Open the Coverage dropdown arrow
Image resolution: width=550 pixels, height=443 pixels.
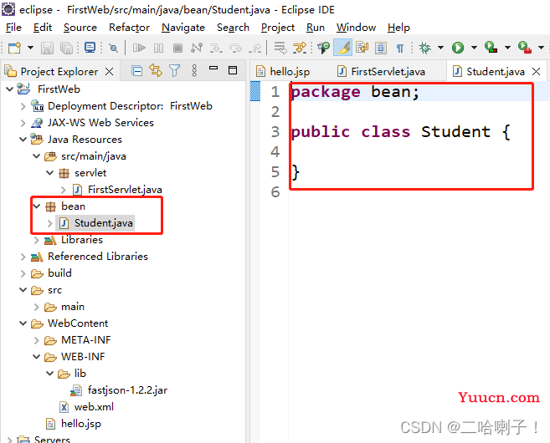click(507, 48)
